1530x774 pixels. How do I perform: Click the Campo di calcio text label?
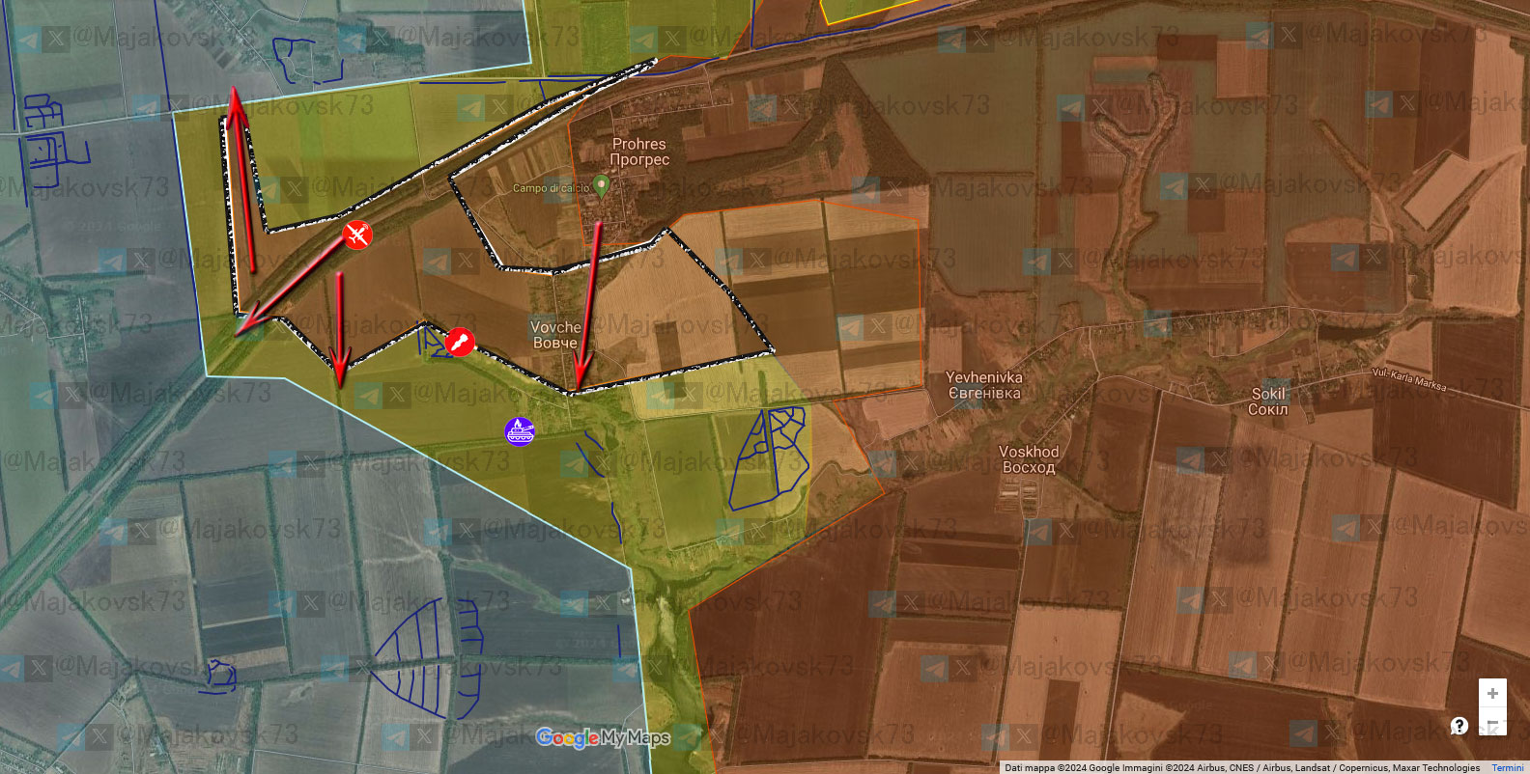tap(551, 188)
